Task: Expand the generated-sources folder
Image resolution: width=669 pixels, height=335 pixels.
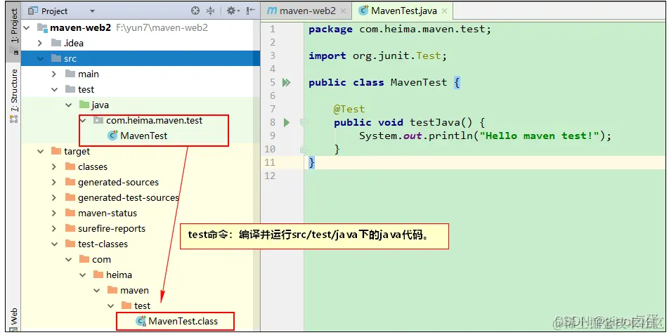Action: point(54,182)
